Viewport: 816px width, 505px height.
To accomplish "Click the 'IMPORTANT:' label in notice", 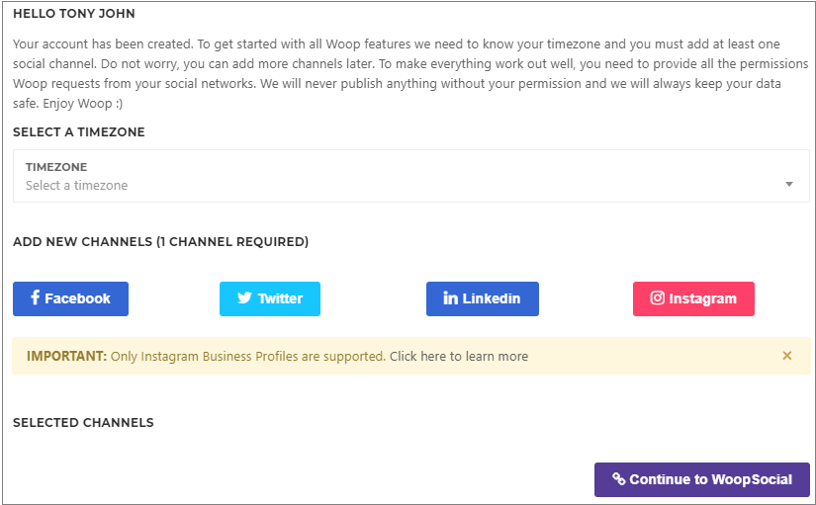I will pos(66,356).
